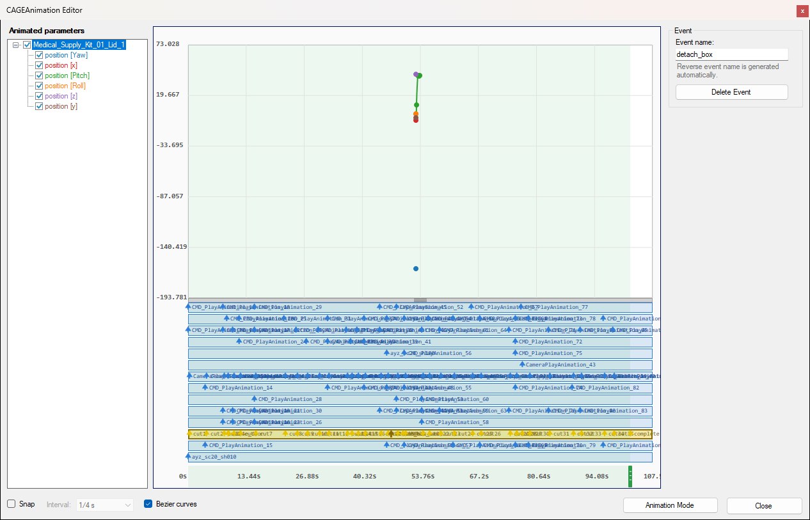
Task: Select the orange Roll keyframe point
Action: tap(416, 114)
